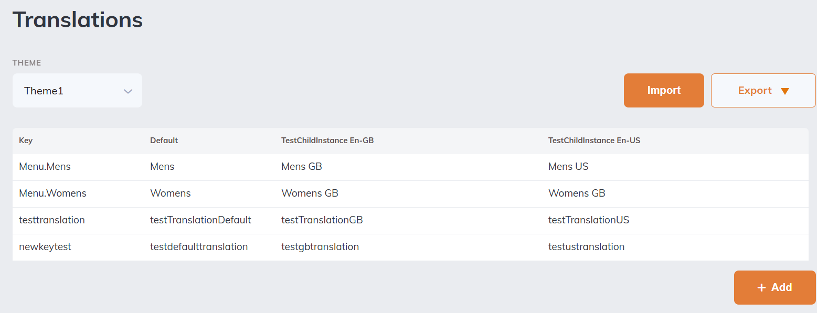Click the Add translation button
The image size is (817, 313).
[774, 287]
